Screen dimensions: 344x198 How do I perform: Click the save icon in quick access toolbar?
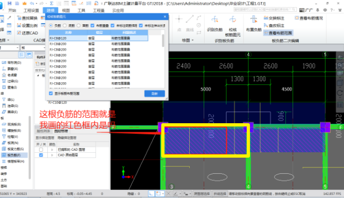[x=10, y=3]
